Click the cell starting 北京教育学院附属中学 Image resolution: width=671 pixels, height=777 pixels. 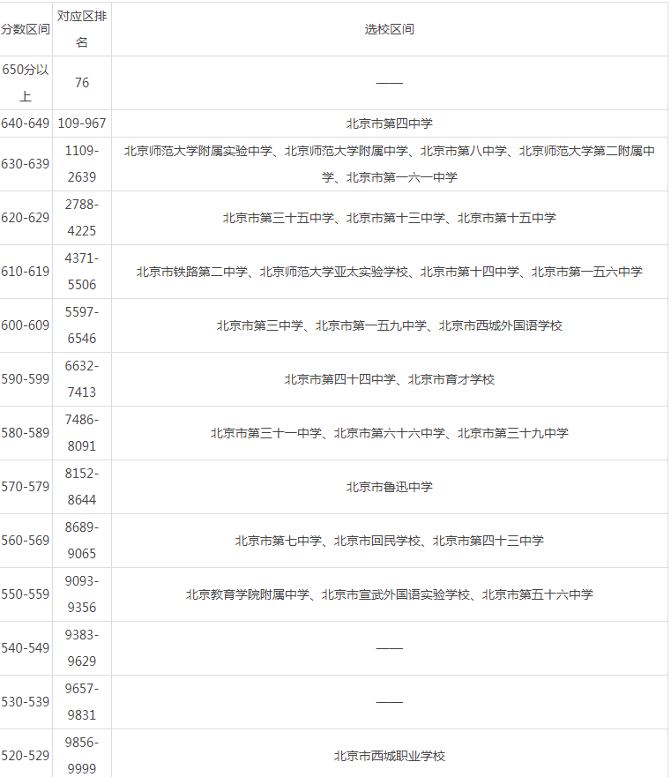coord(390,594)
